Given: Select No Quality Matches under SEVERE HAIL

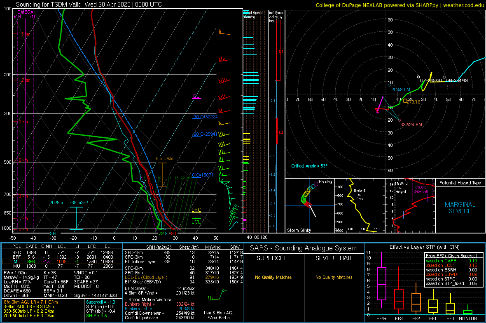Looking at the screenshot, I should tap(334, 277).
